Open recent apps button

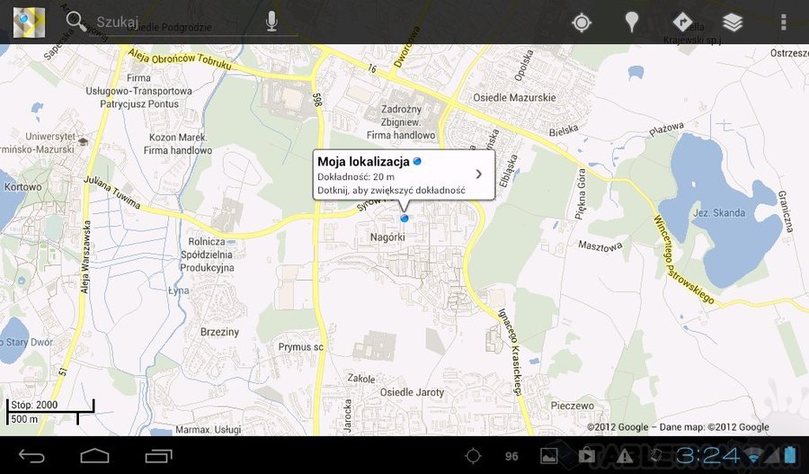[158, 456]
